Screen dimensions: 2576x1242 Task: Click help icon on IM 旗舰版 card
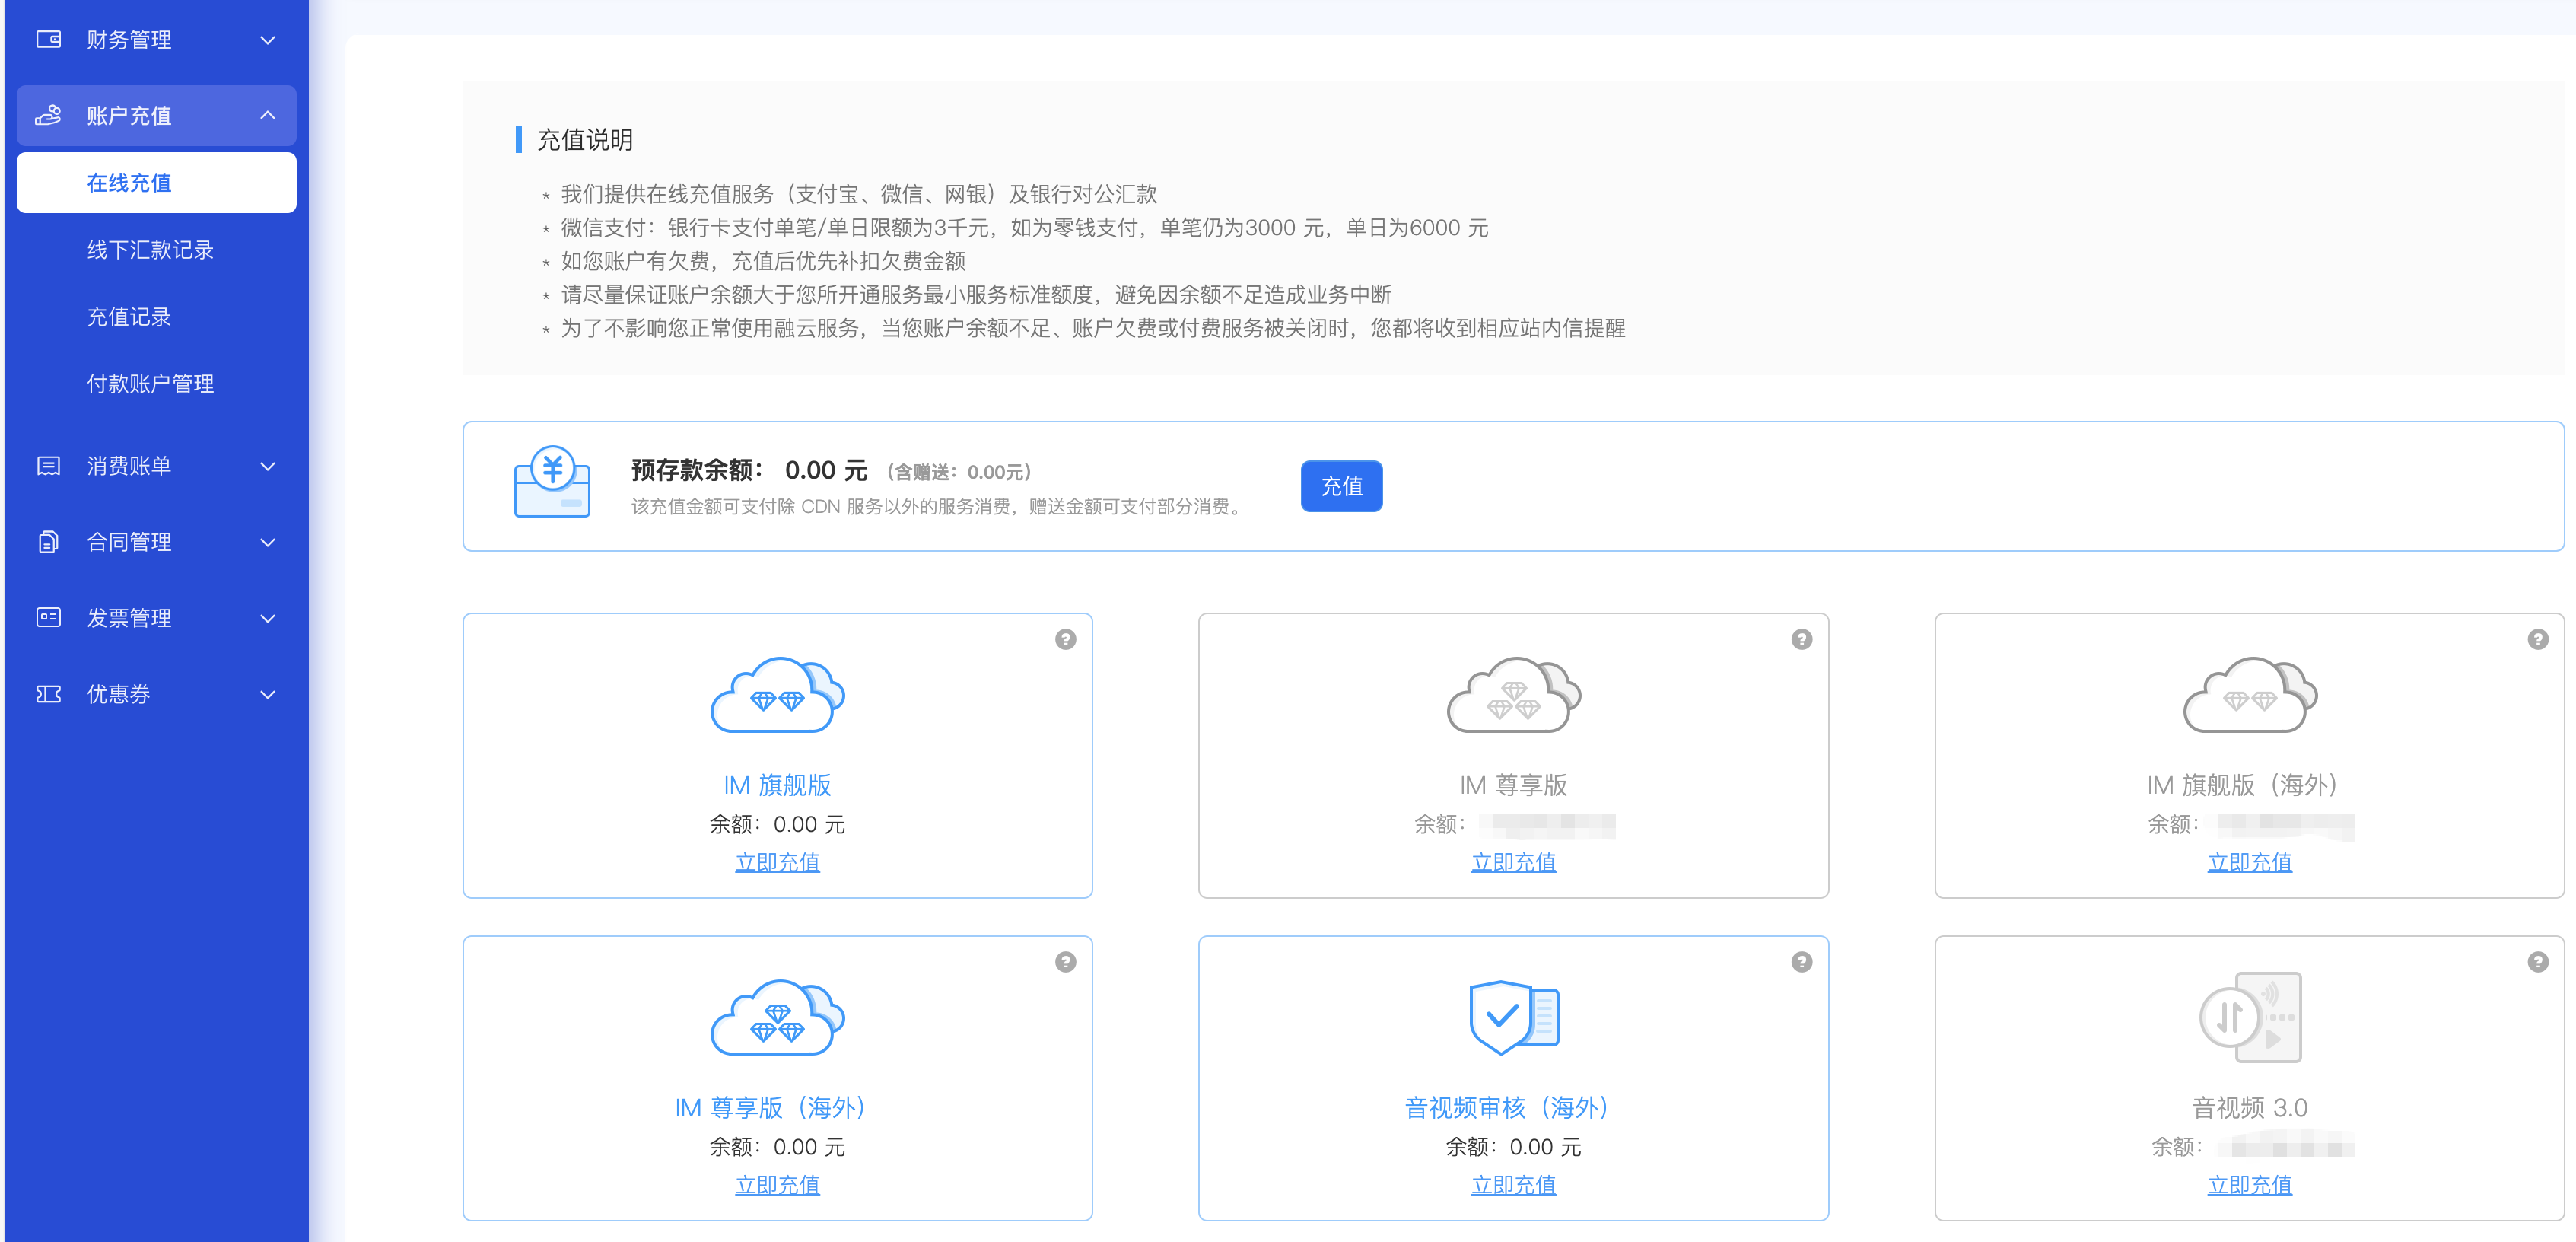pyautogui.click(x=1065, y=639)
